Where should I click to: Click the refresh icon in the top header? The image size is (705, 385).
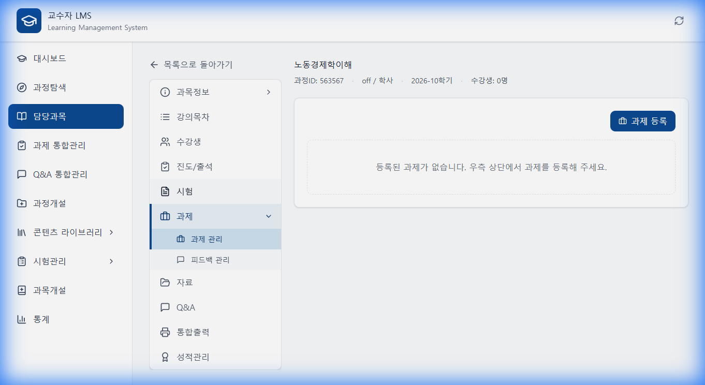[679, 21]
